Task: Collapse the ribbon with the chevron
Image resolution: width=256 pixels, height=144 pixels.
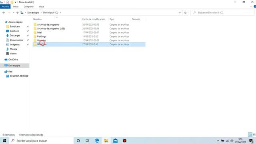Action: click(251, 6)
